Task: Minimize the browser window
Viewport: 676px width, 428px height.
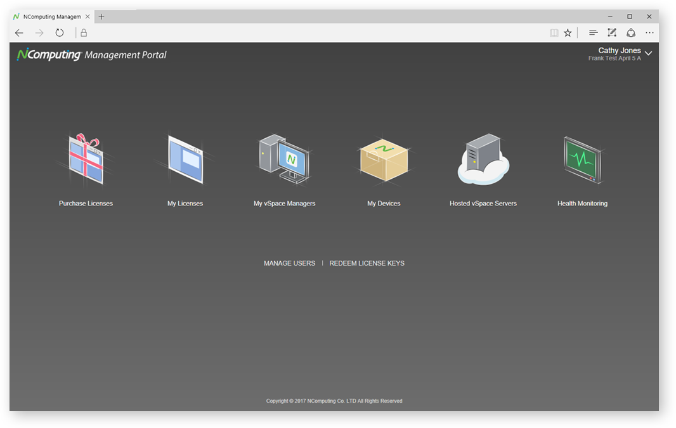Action: [x=610, y=17]
